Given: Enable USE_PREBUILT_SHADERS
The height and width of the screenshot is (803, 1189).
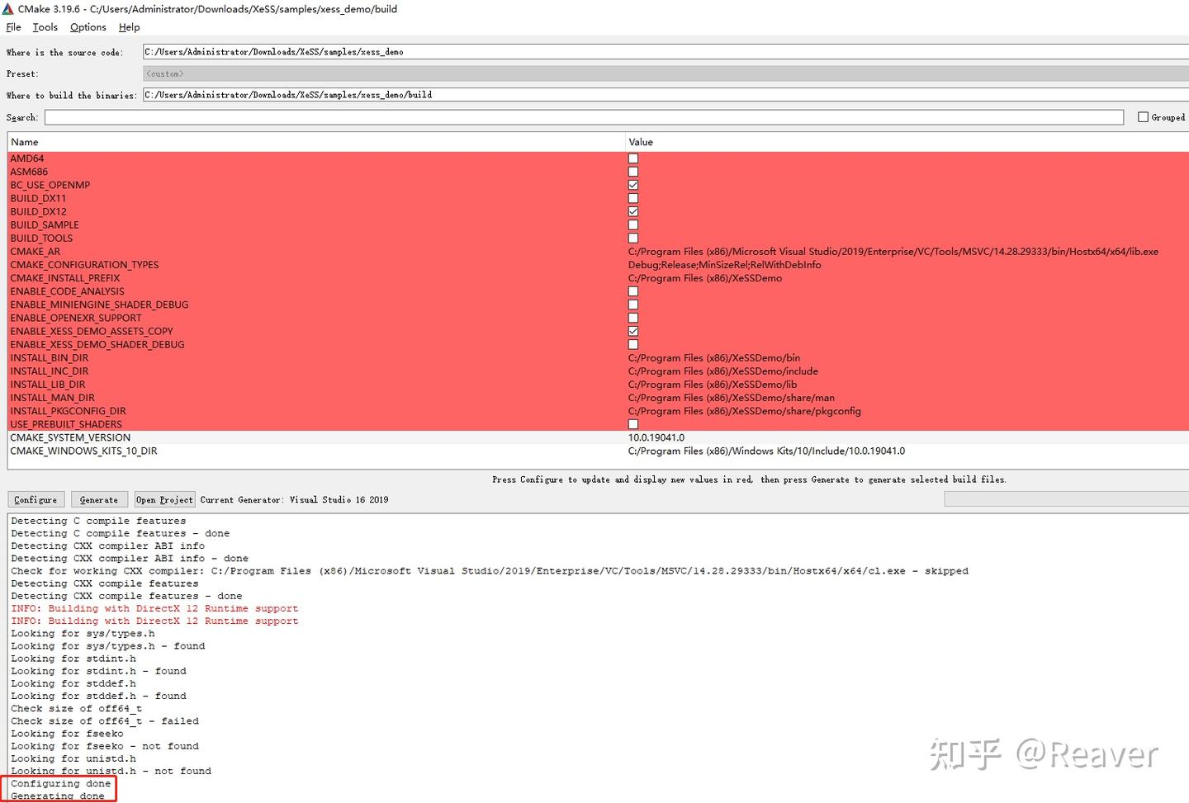Looking at the screenshot, I should tap(632, 423).
